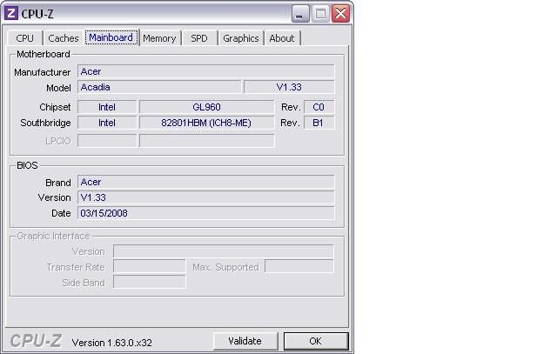Click the chipset revision C0 value
Screen dimensions: 557x354
coord(319,107)
